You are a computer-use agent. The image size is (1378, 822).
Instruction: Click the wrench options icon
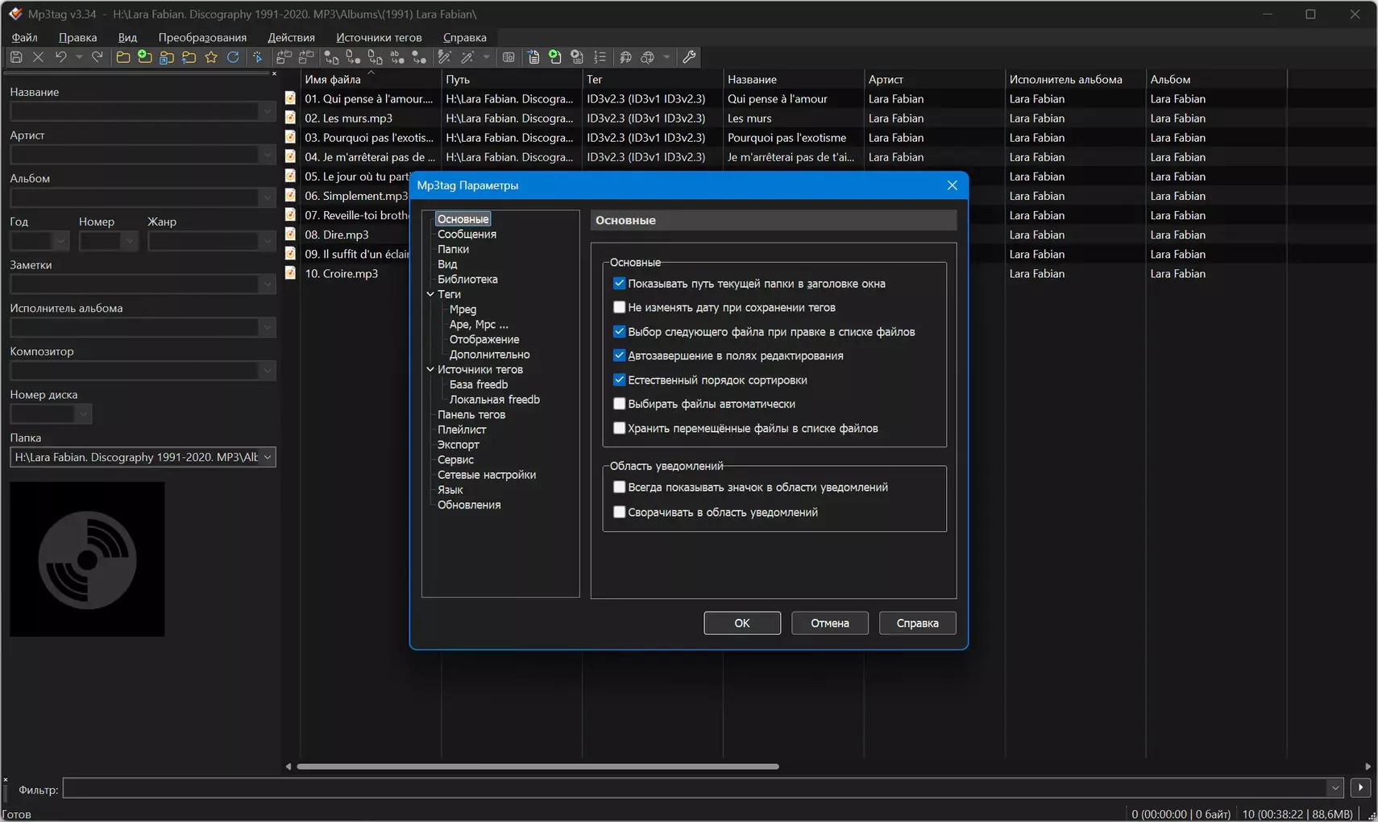(689, 57)
